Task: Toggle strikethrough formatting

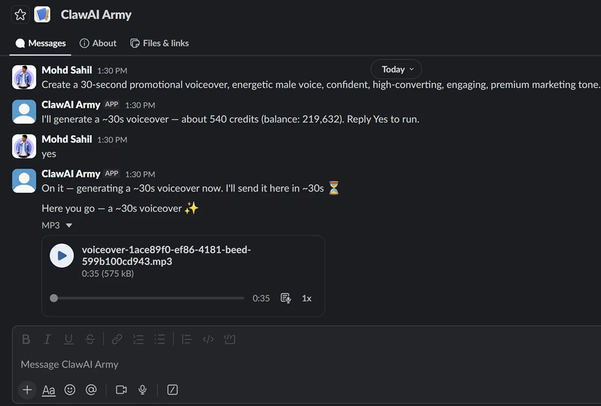Action: click(x=90, y=339)
